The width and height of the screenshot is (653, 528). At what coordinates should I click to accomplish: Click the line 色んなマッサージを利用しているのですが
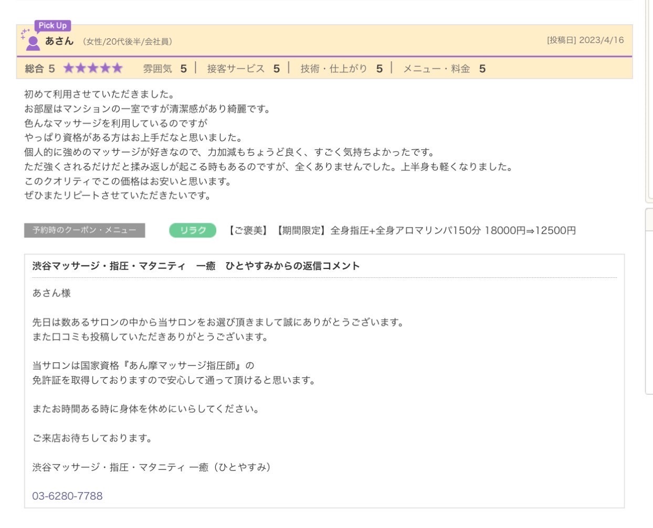[x=116, y=123]
